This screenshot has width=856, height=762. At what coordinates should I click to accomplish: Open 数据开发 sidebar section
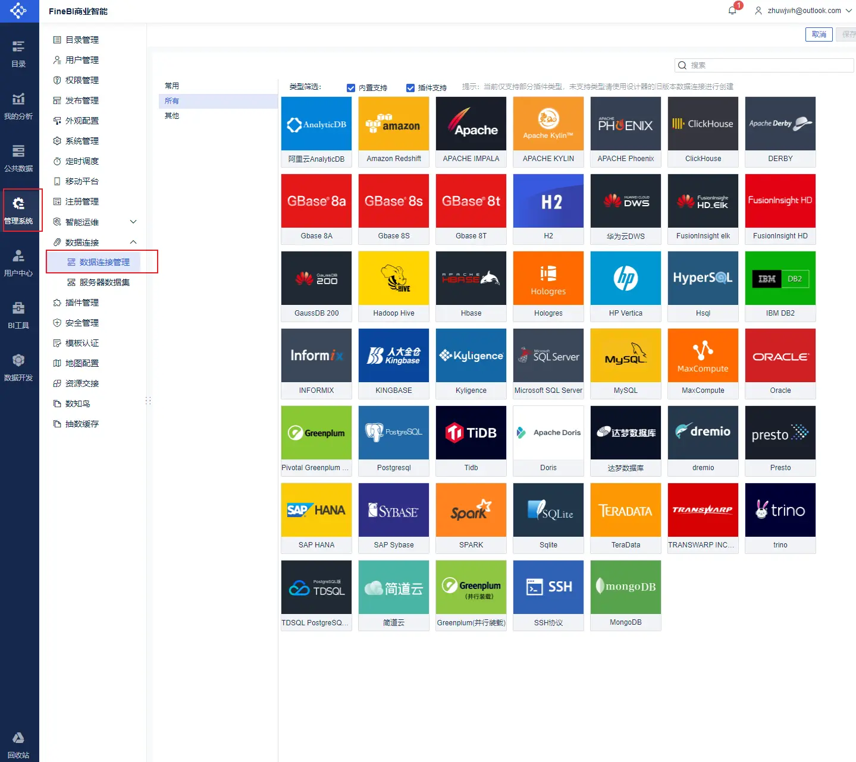tap(18, 367)
